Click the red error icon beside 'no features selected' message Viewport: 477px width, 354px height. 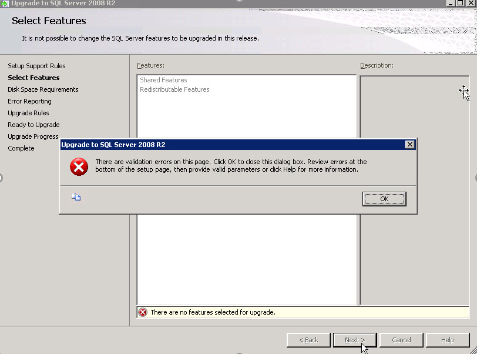pyautogui.click(x=143, y=312)
